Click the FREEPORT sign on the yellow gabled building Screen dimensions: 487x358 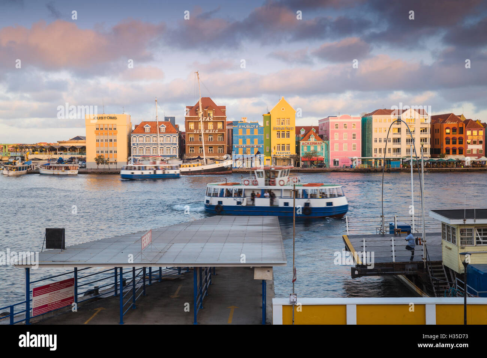click(x=283, y=153)
